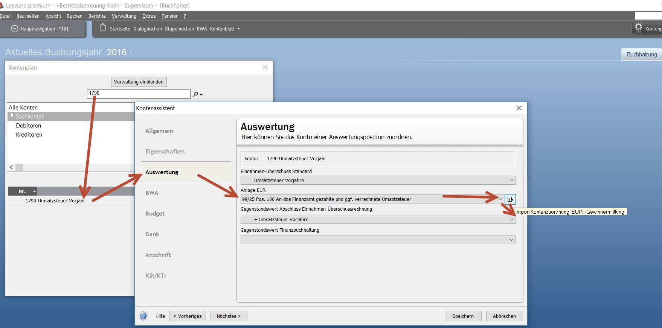The height and width of the screenshot is (328, 662).
Task: Click the gear icon in top toolbar
Action: [x=638, y=28]
